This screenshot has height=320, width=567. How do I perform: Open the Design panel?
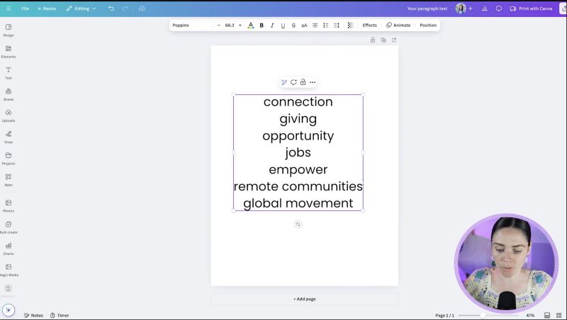click(9, 30)
